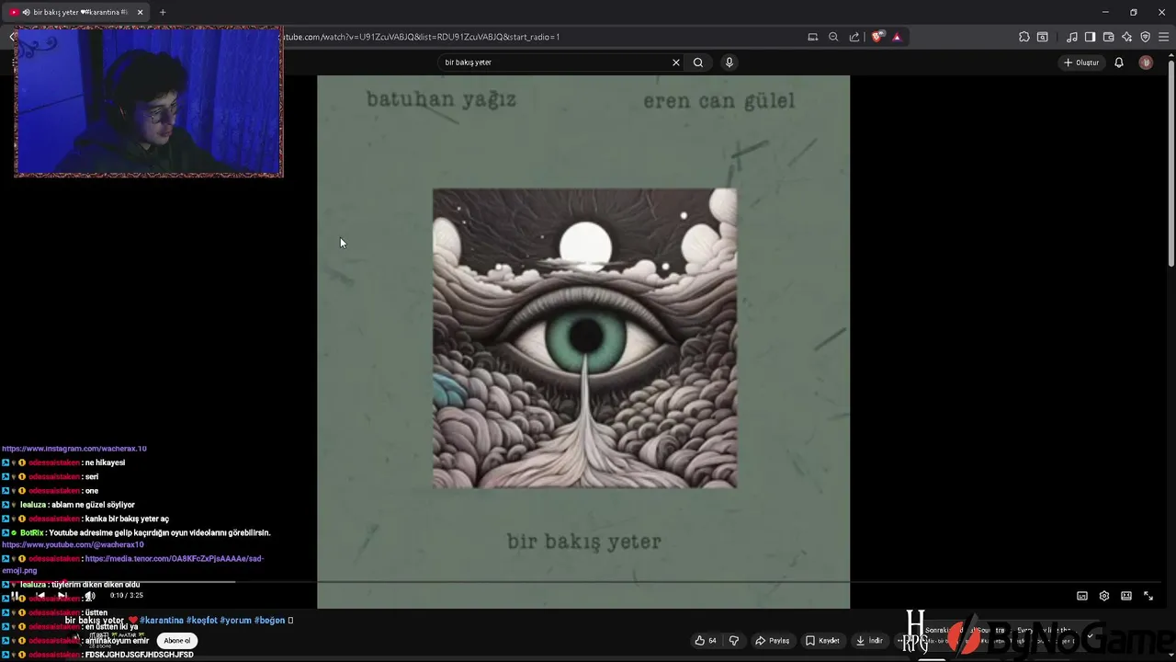
Task: Click the youtube.com/@wacherax10 chat link
Action: point(73,545)
